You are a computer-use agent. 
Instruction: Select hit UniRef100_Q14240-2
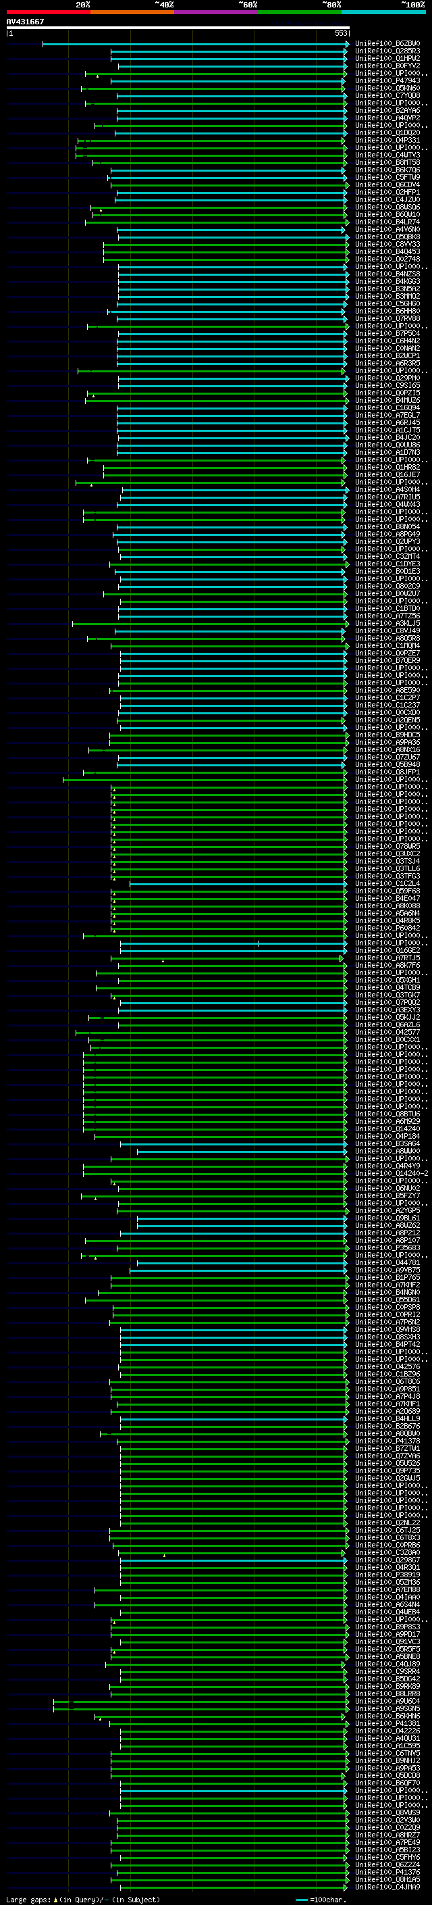click(391, 1173)
